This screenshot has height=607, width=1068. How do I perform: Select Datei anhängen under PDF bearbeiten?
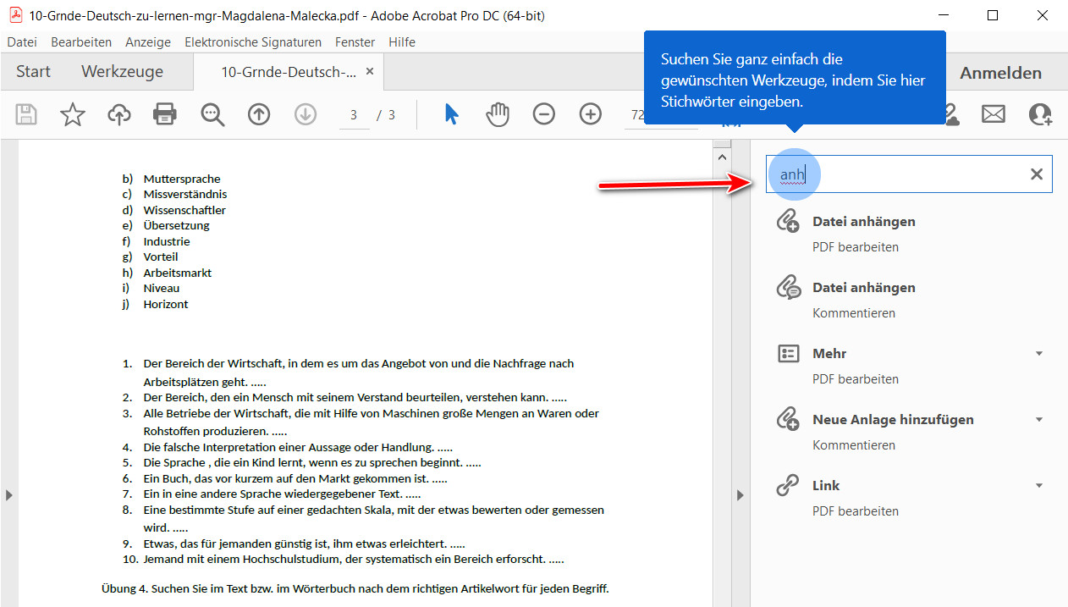(863, 222)
